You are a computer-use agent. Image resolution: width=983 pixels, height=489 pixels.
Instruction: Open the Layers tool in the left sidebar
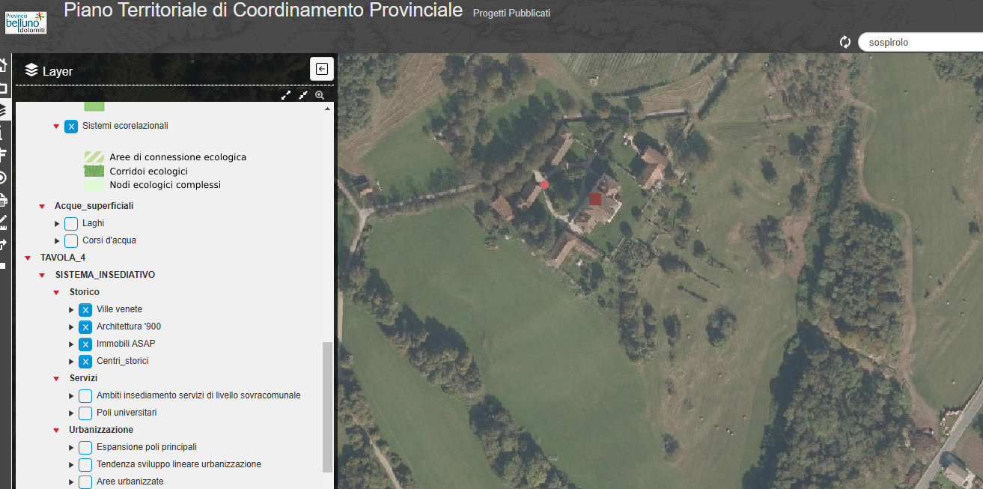3,110
